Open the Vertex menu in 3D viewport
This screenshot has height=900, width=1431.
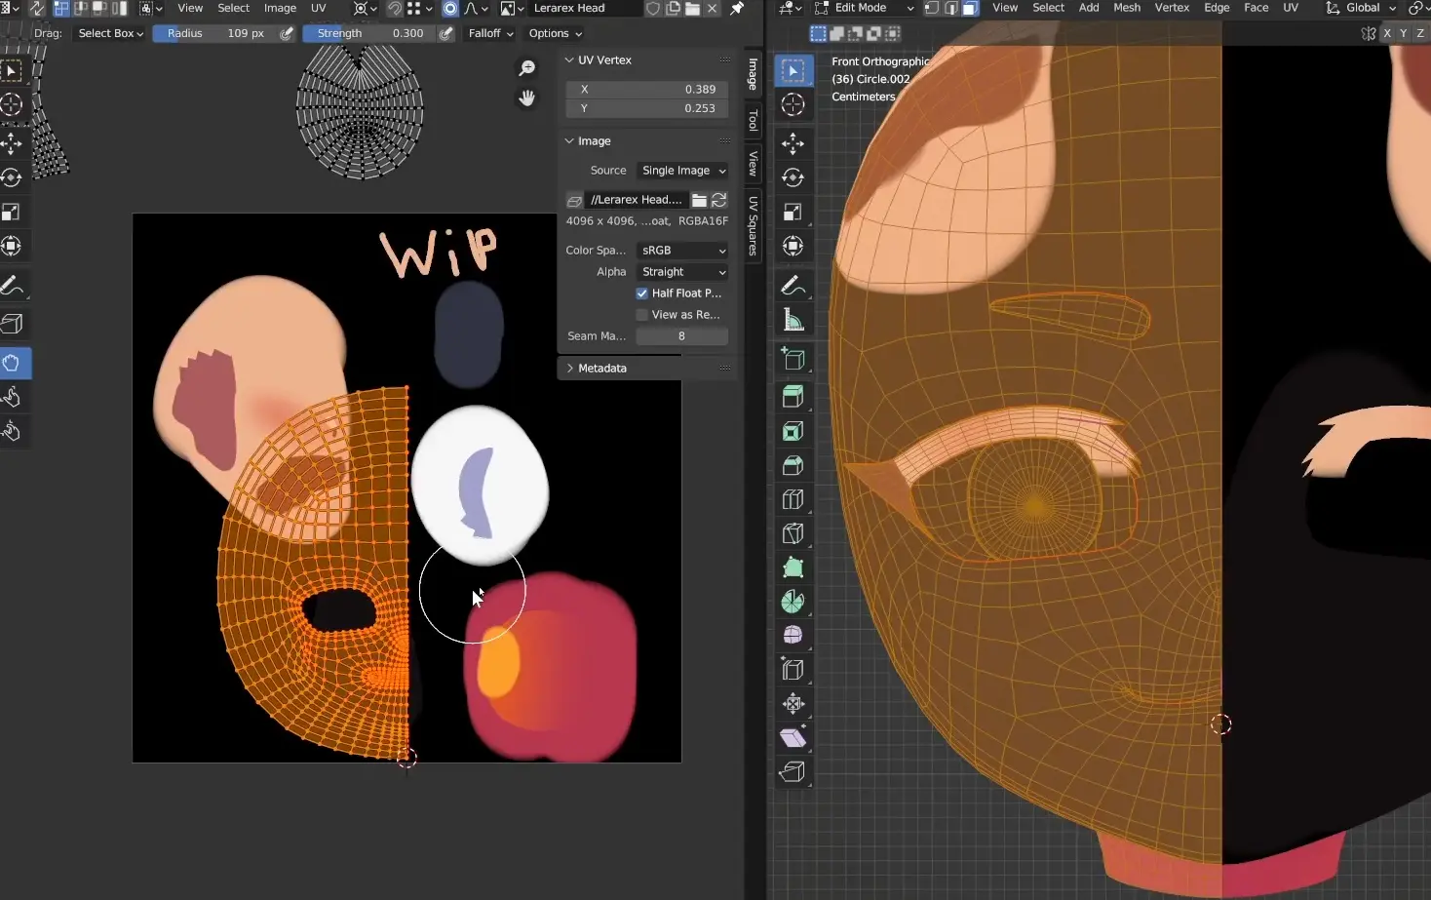click(1172, 8)
